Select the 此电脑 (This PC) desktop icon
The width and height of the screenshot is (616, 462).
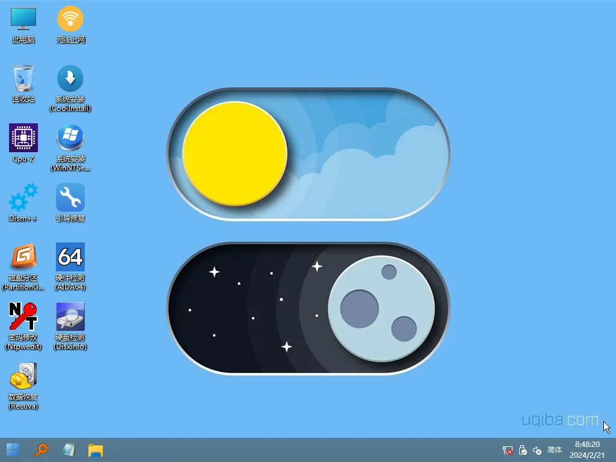23,25
